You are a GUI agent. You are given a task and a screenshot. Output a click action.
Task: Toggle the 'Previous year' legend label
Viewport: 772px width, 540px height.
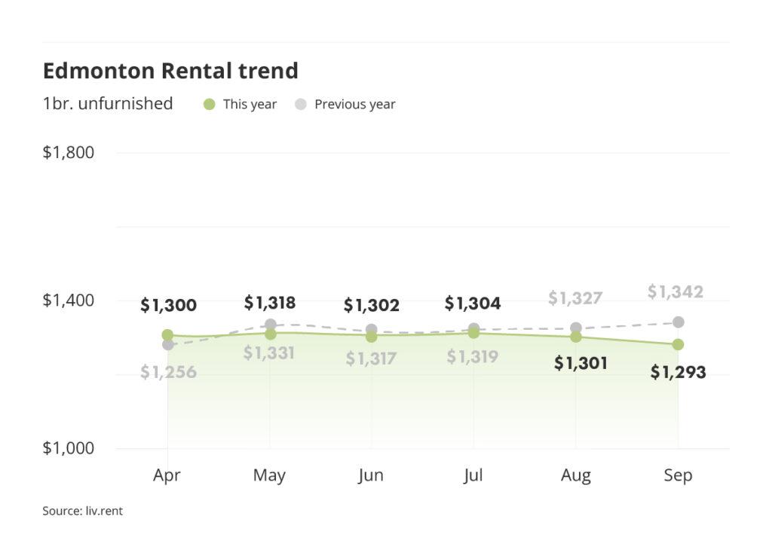pyautogui.click(x=354, y=105)
